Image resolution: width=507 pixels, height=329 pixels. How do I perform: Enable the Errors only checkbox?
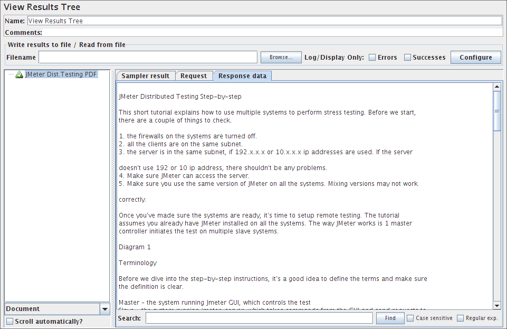point(372,58)
